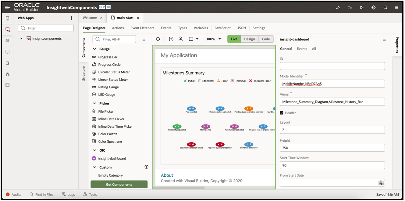Add a Custom category plus icon
The height and width of the screenshot is (201, 405).
tap(146, 167)
